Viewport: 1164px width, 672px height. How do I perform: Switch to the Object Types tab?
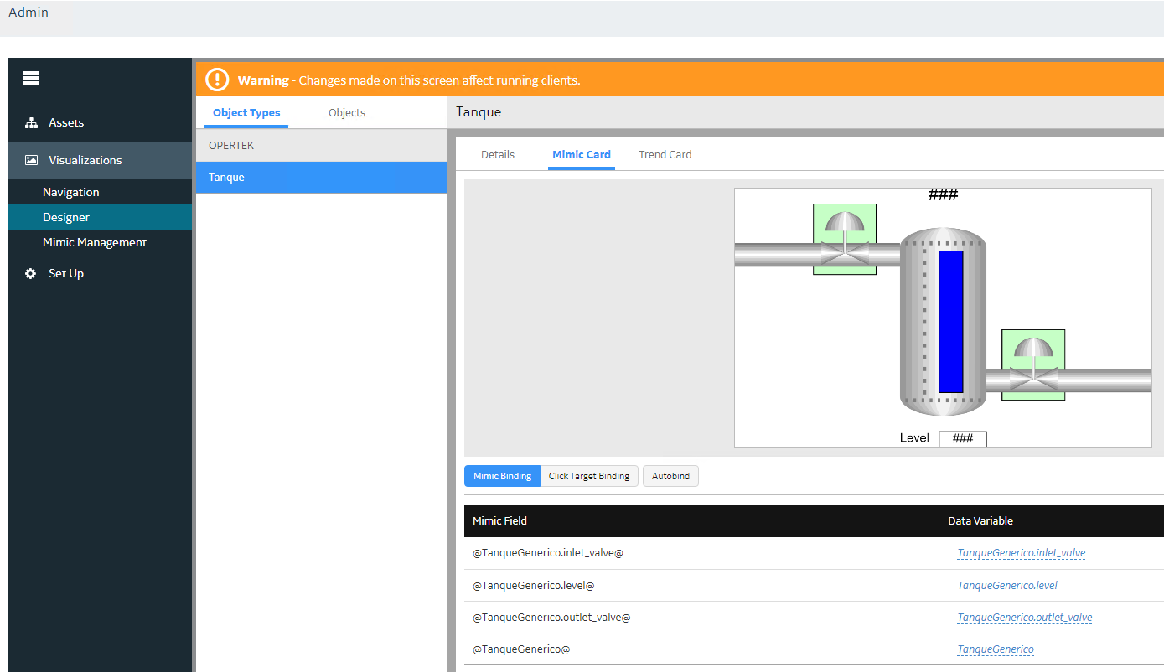point(246,113)
